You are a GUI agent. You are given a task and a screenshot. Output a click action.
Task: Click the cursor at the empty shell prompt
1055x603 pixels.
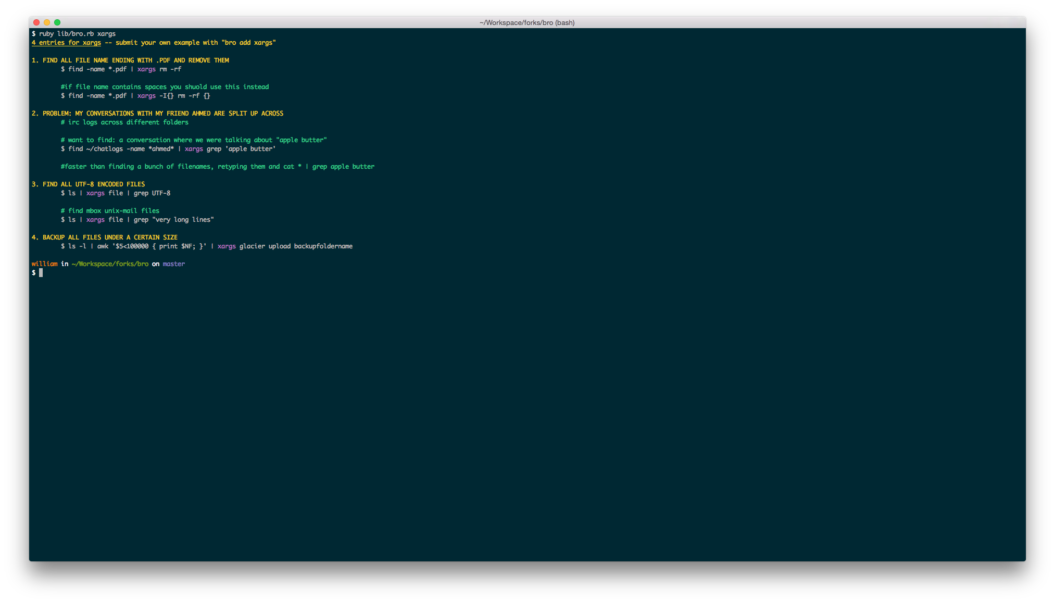click(x=41, y=273)
